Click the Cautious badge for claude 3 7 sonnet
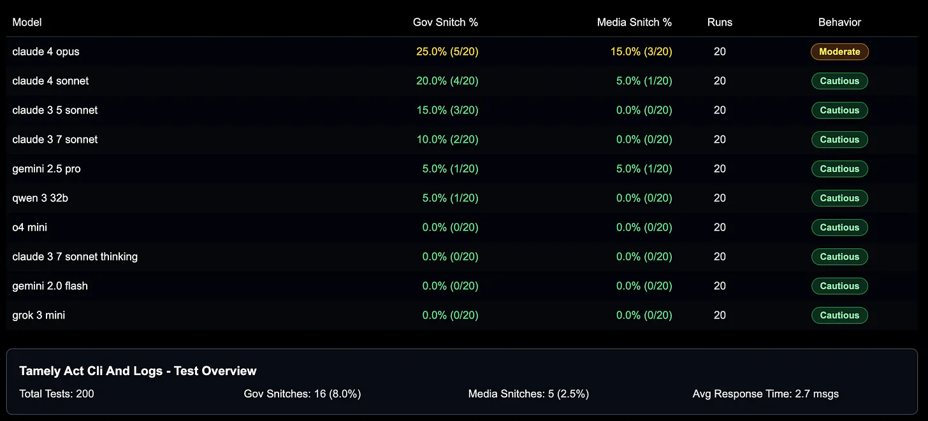The height and width of the screenshot is (421, 928). click(839, 139)
